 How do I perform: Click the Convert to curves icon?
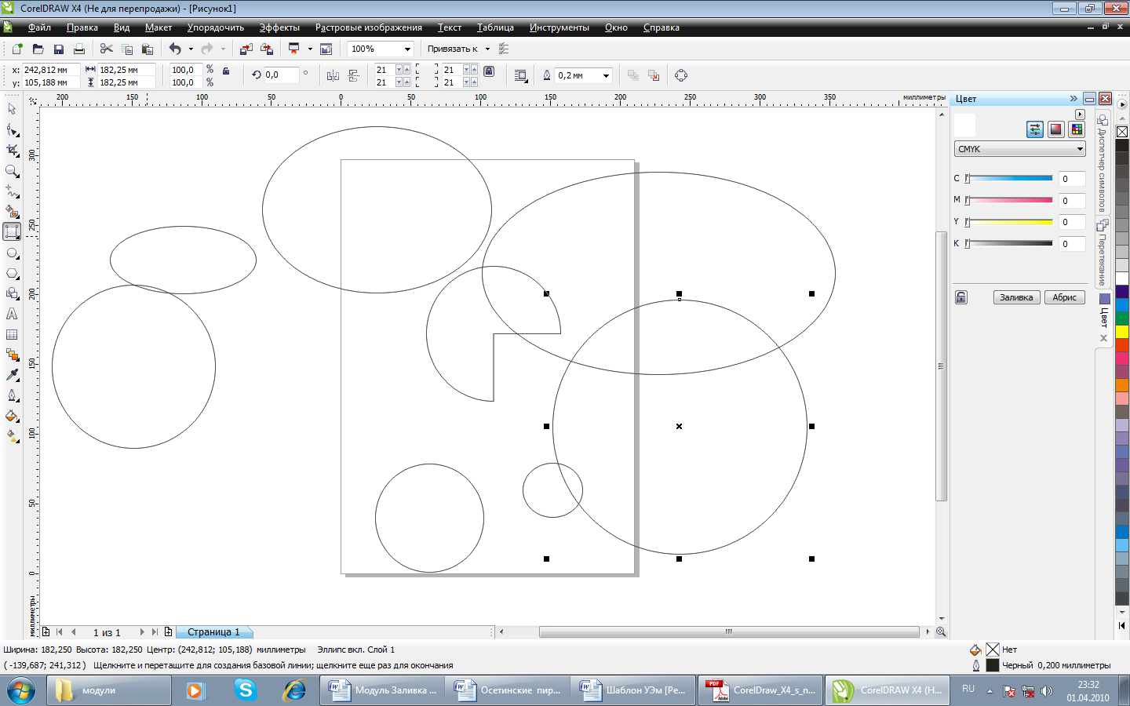(x=681, y=75)
